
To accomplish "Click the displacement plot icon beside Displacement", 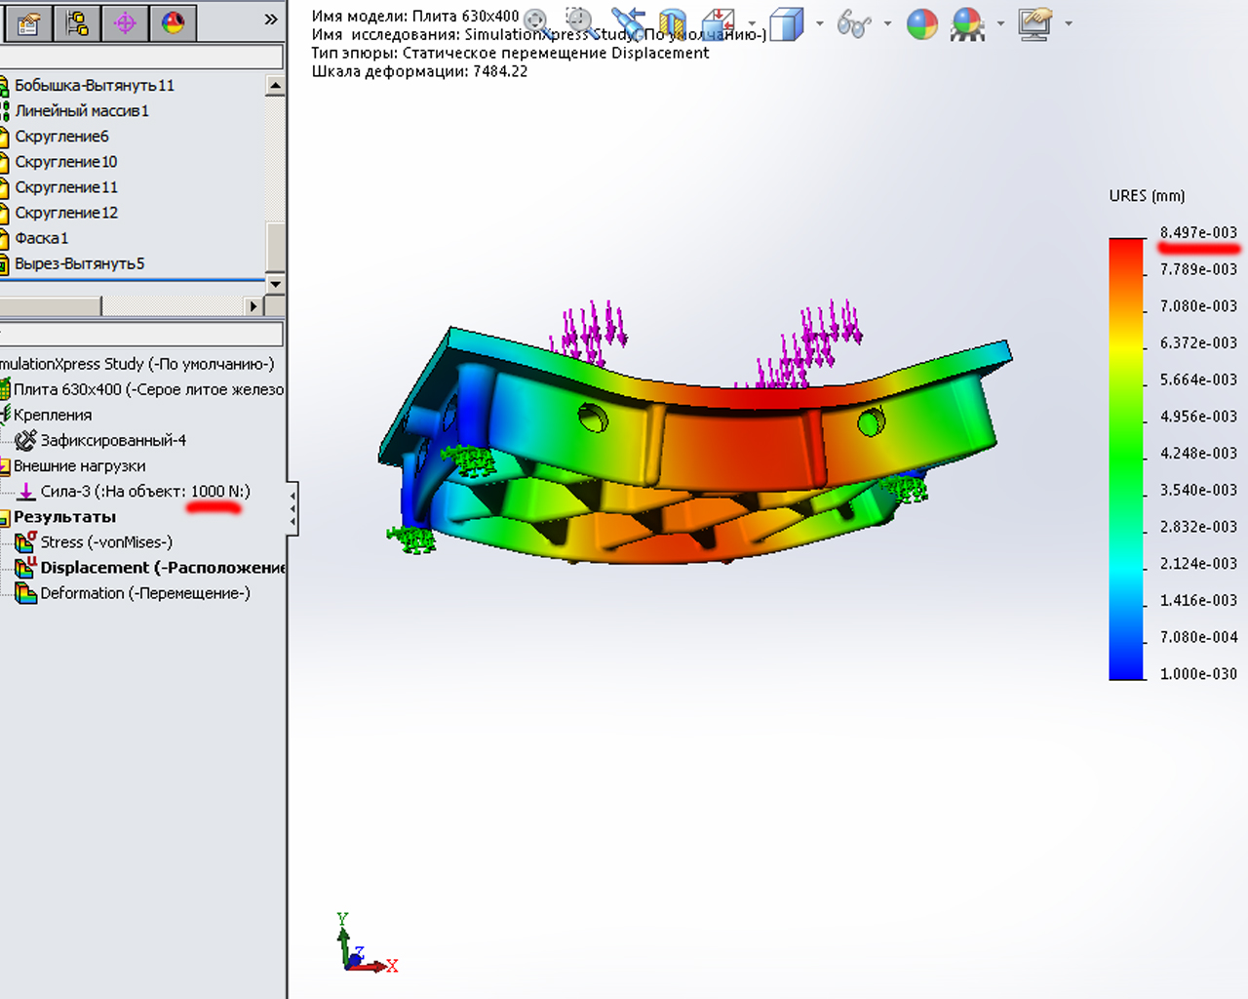I will pos(26,567).
